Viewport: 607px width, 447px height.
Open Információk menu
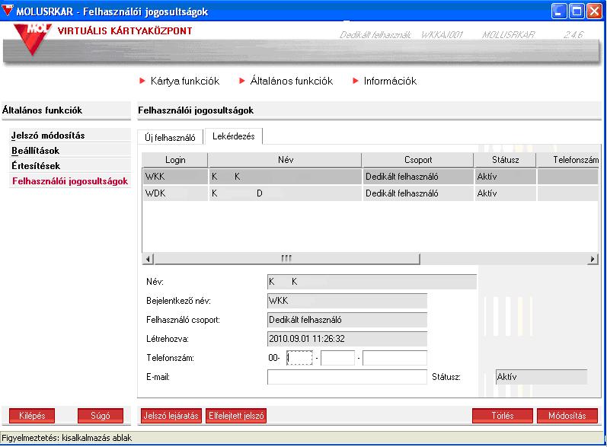pyautogui.click(x=385, y=81)
